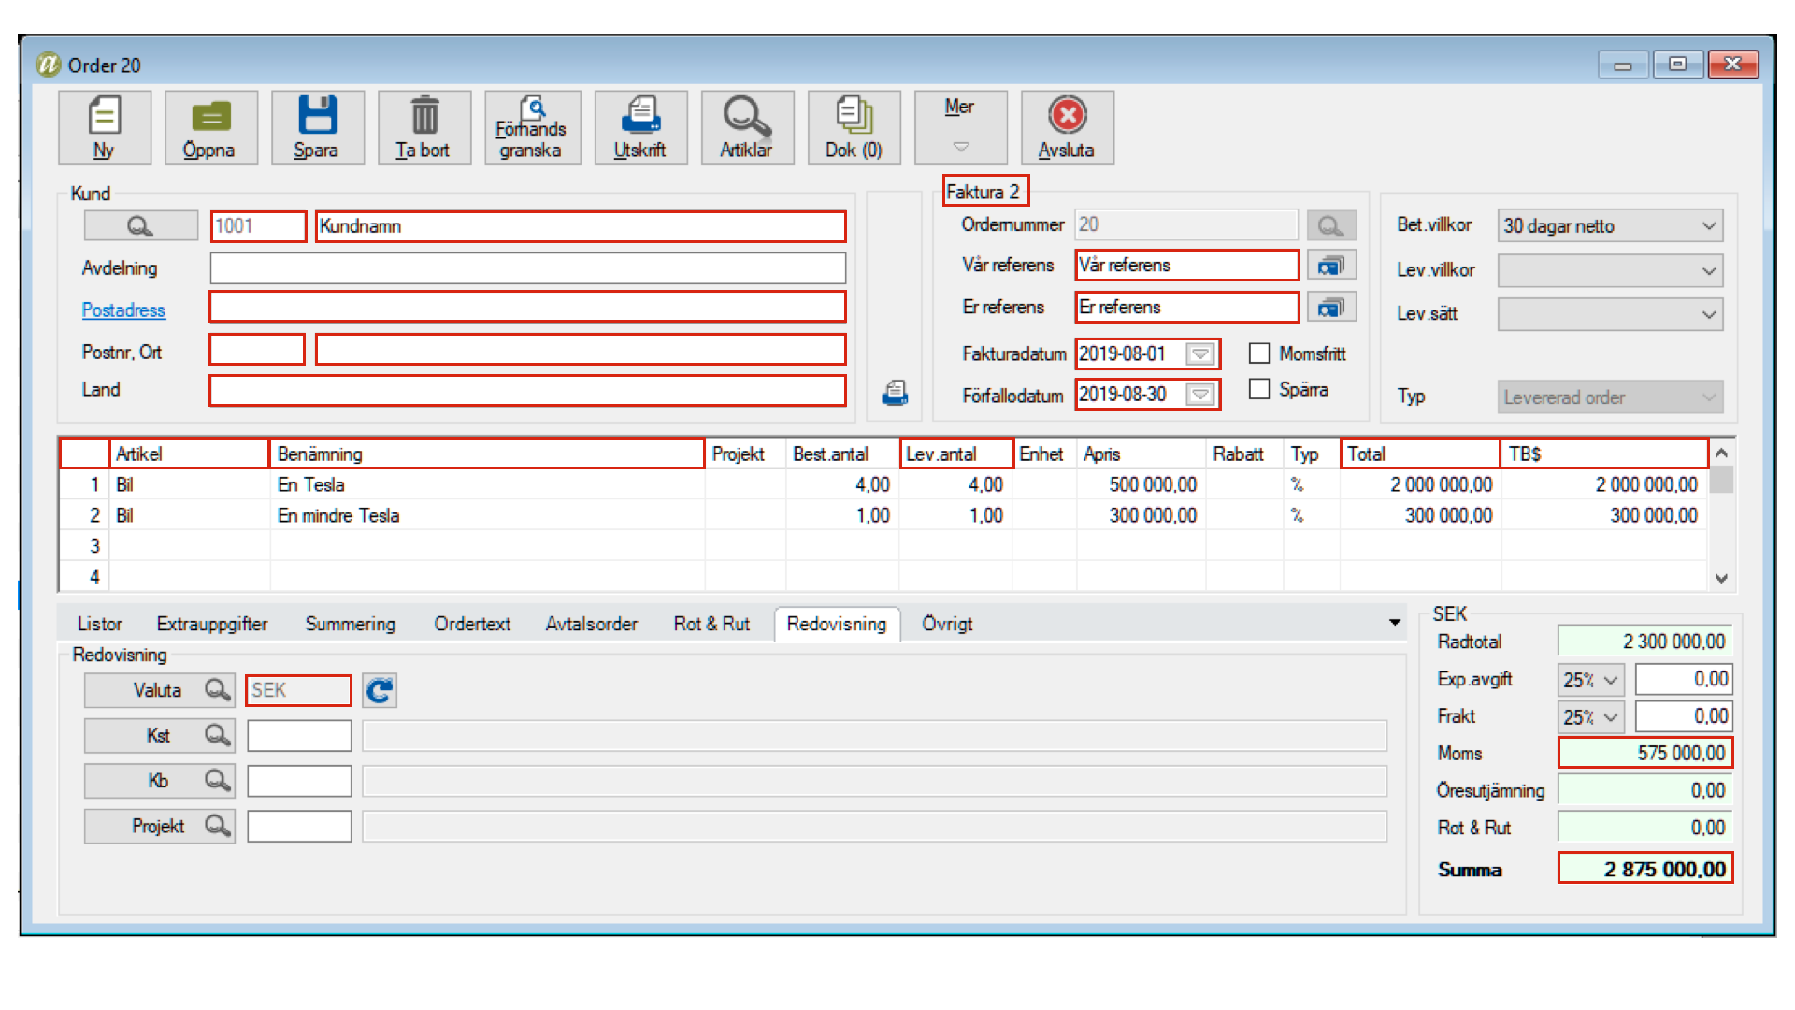1795x1010 pixels.
Task: Click the refresh currency arrow icon
Action: 380,691
